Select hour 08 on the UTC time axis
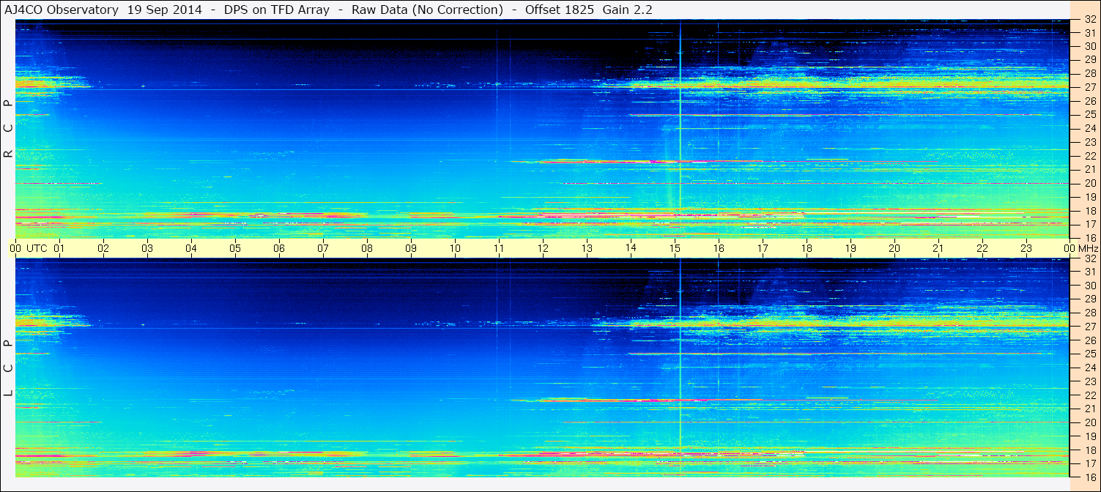The height and width of the screenshot is (492, 1101). coord(367,248)
